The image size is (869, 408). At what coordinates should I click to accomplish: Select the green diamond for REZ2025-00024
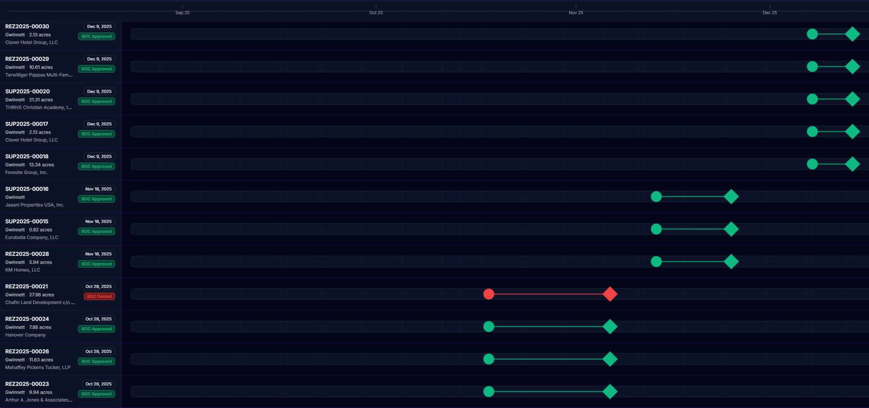tap(610, 327)
